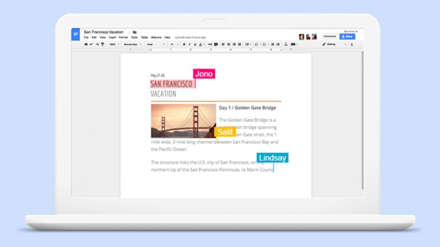The height and width of the screenshot is (247, 440).
Task: Align text right
Action: 234,44
